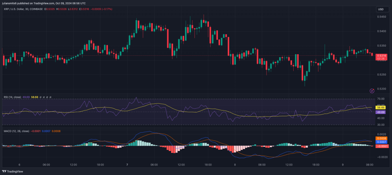Click the 0.5450 price axis label
The image size is (392, 175).
381,17
